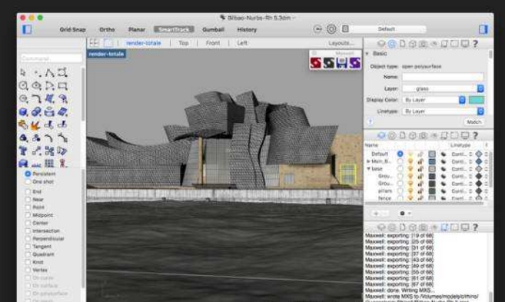Click in the Command input field

tap(51, 58)
